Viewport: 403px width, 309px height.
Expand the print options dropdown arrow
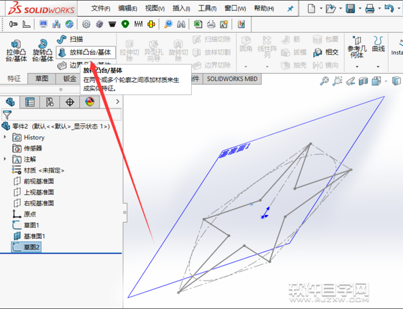pos(380,9)
